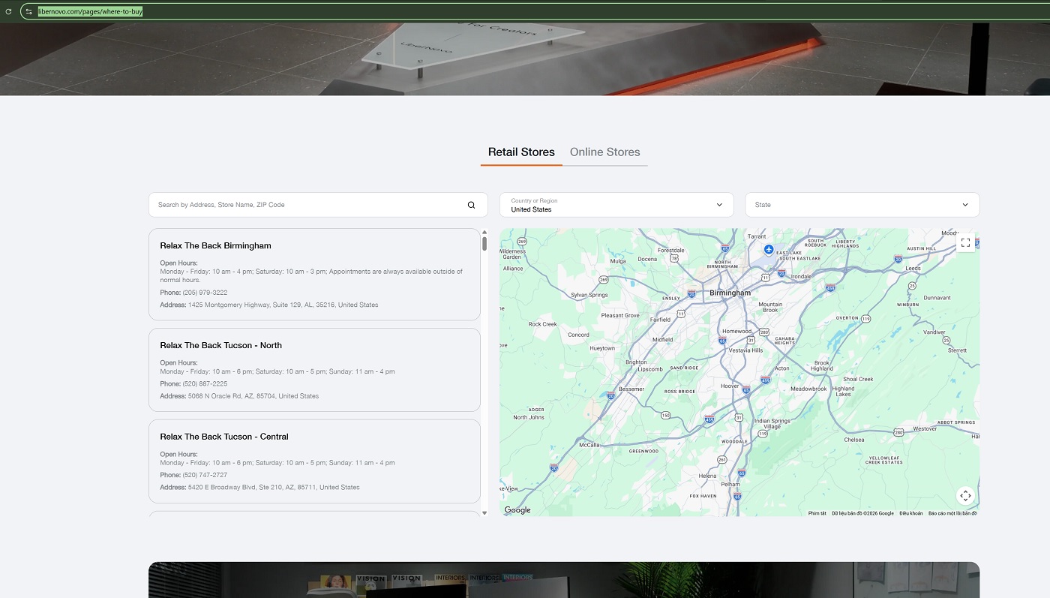1050x598 pixels.
Task: Open the site information icon beside the URL
Action: click(28, 11)
